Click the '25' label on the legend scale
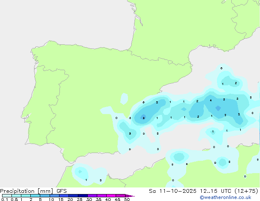Screen dimensions: 260x201 point(80,199)
